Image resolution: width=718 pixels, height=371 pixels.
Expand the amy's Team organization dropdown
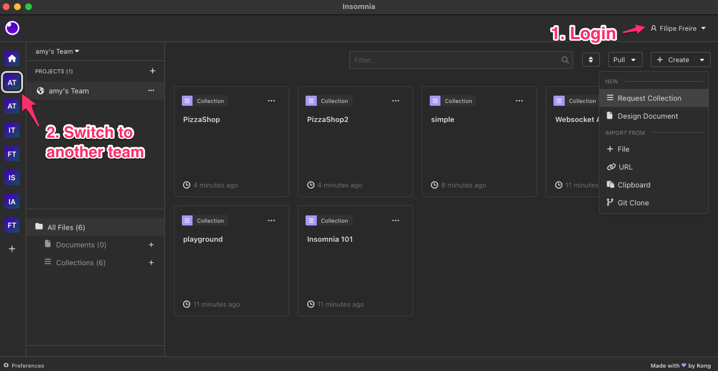click(x=57, y=51)
